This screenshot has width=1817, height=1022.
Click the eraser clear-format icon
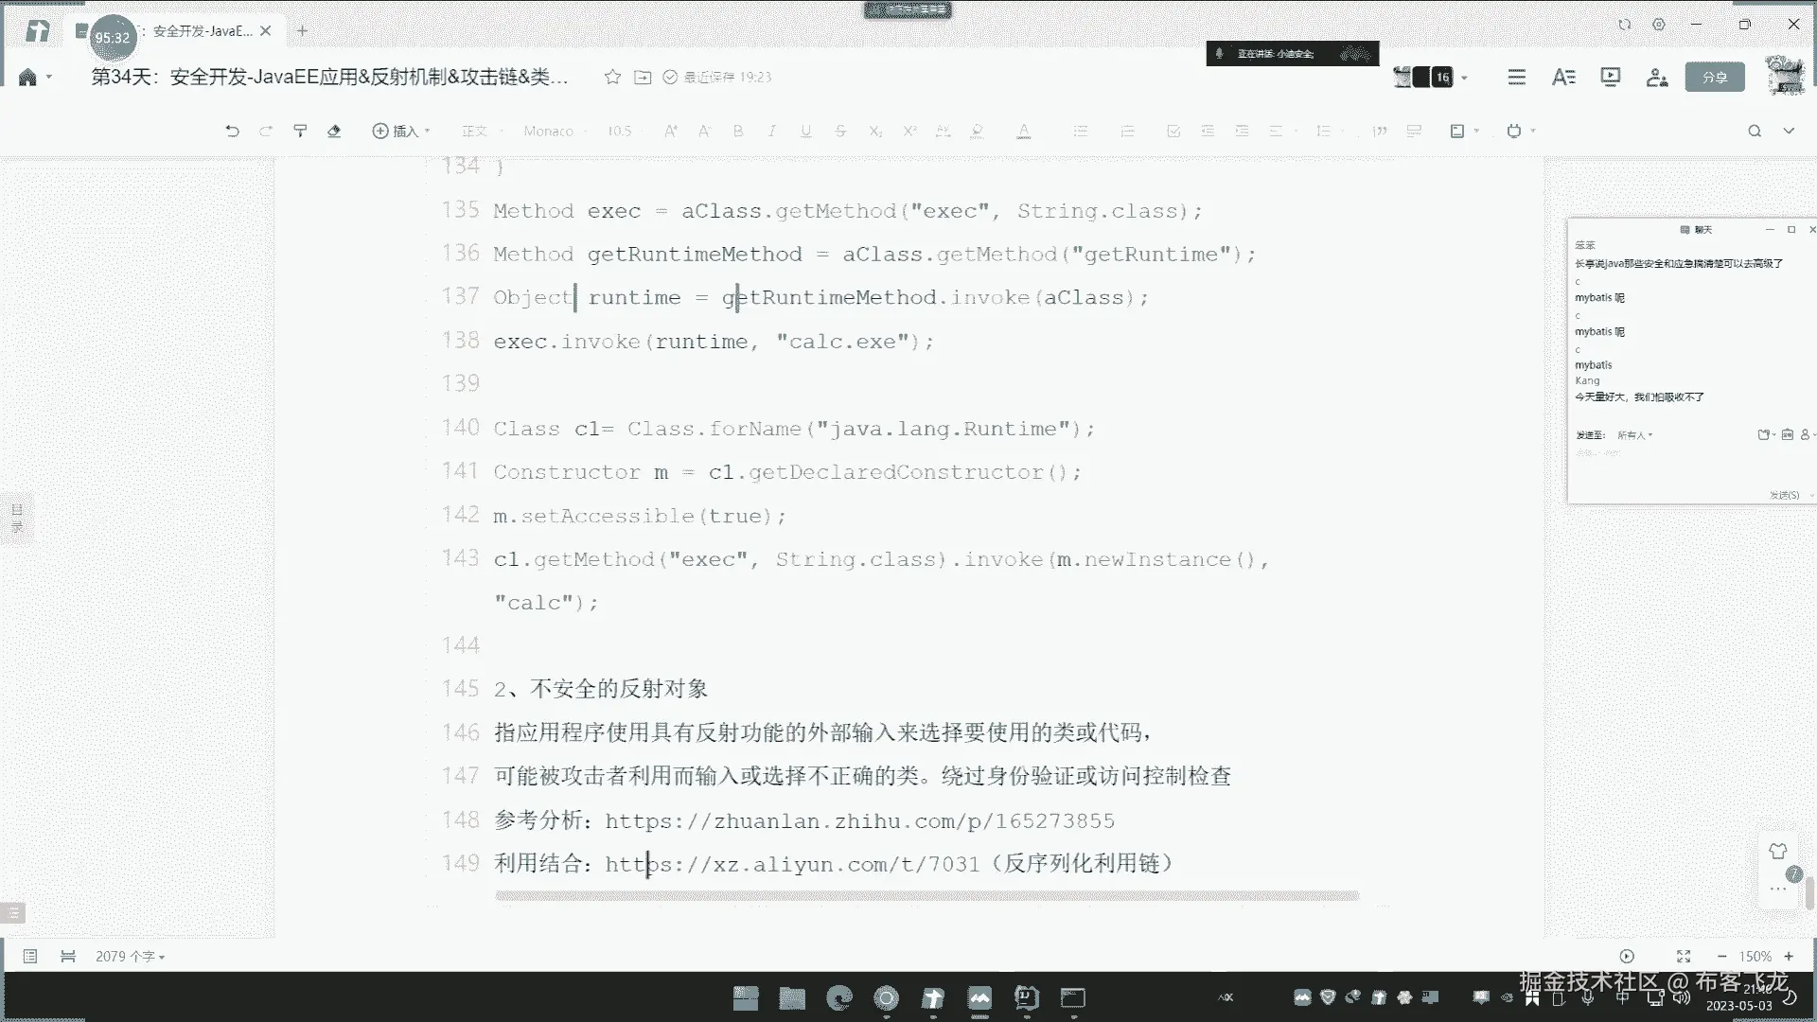coord(334,131)
